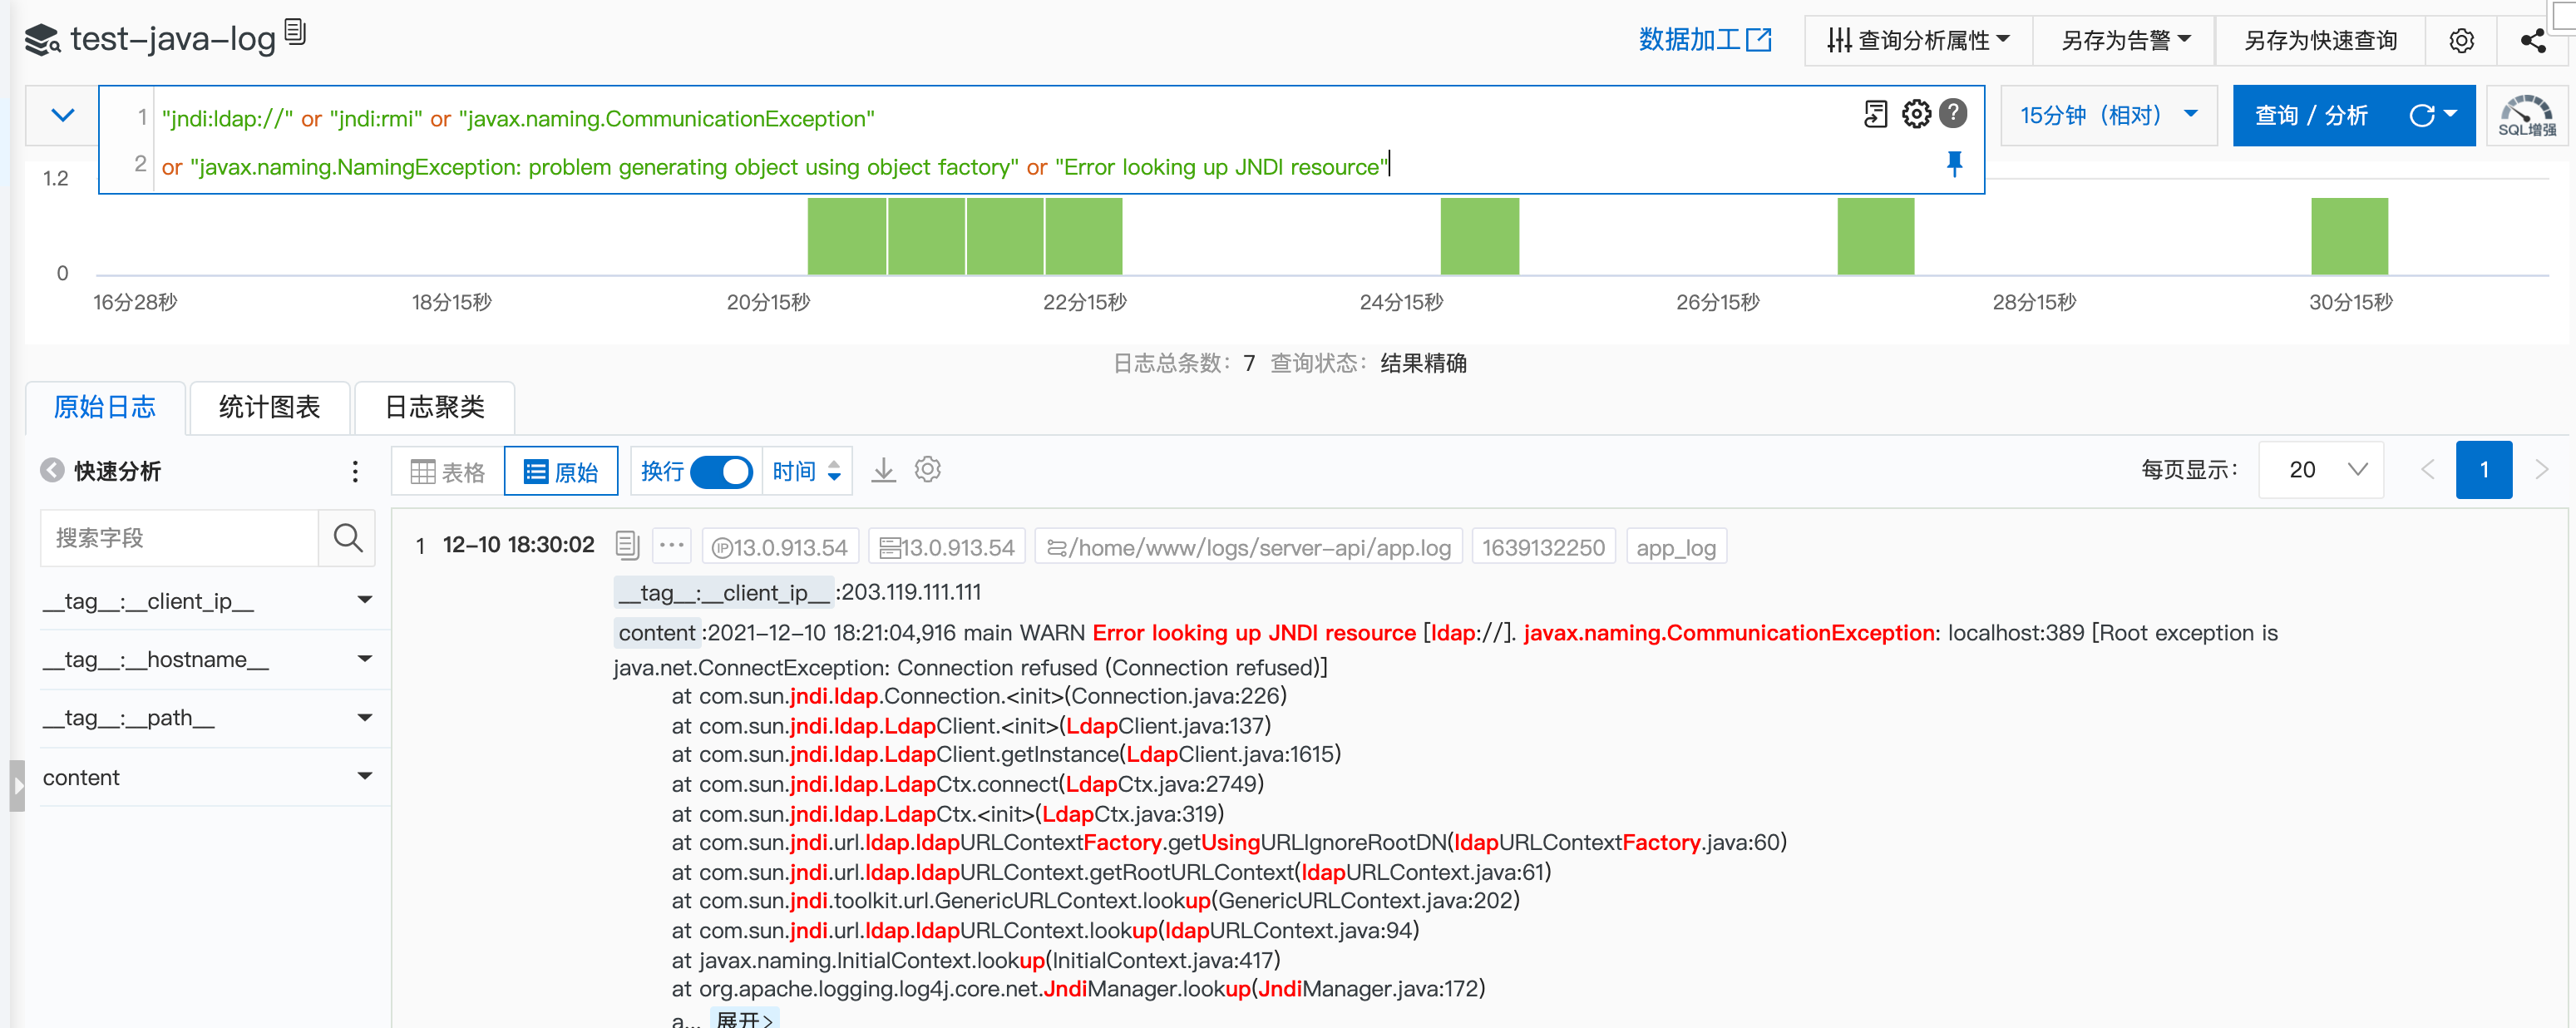The width and height of the screenshot is (2576, 1028).
Task: Click the /home/www/logs/server-api/app.log path tag
Action: point(1248,547)
